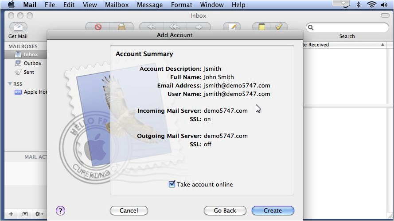
Task: Click the Full Name value John Smith
Action: point(219,77)
